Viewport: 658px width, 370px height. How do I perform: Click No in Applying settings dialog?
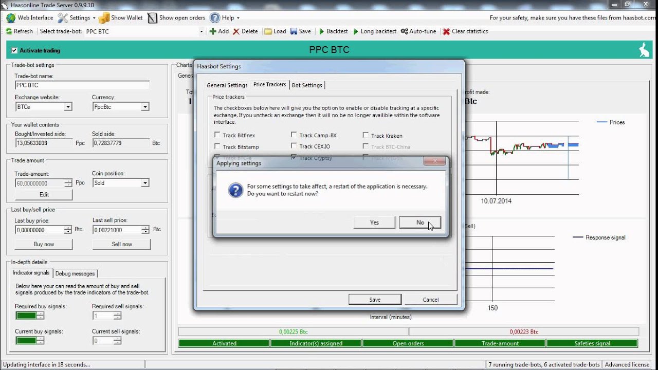(x=420, y=223)
